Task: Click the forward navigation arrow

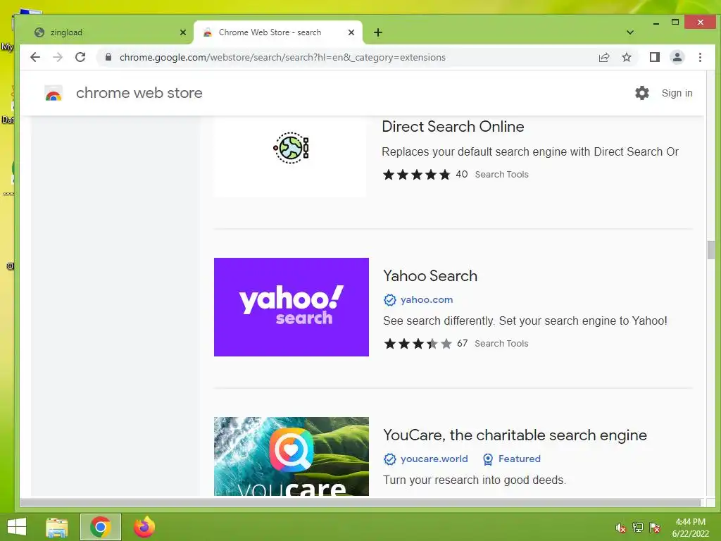Action: (58, 57)
